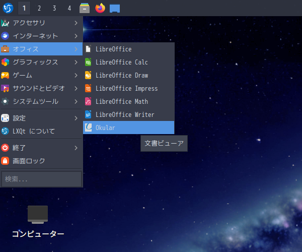Viewport: 302px width, 252px height.
Task: Click the システムツール gear icon
Action: point(5,101)
